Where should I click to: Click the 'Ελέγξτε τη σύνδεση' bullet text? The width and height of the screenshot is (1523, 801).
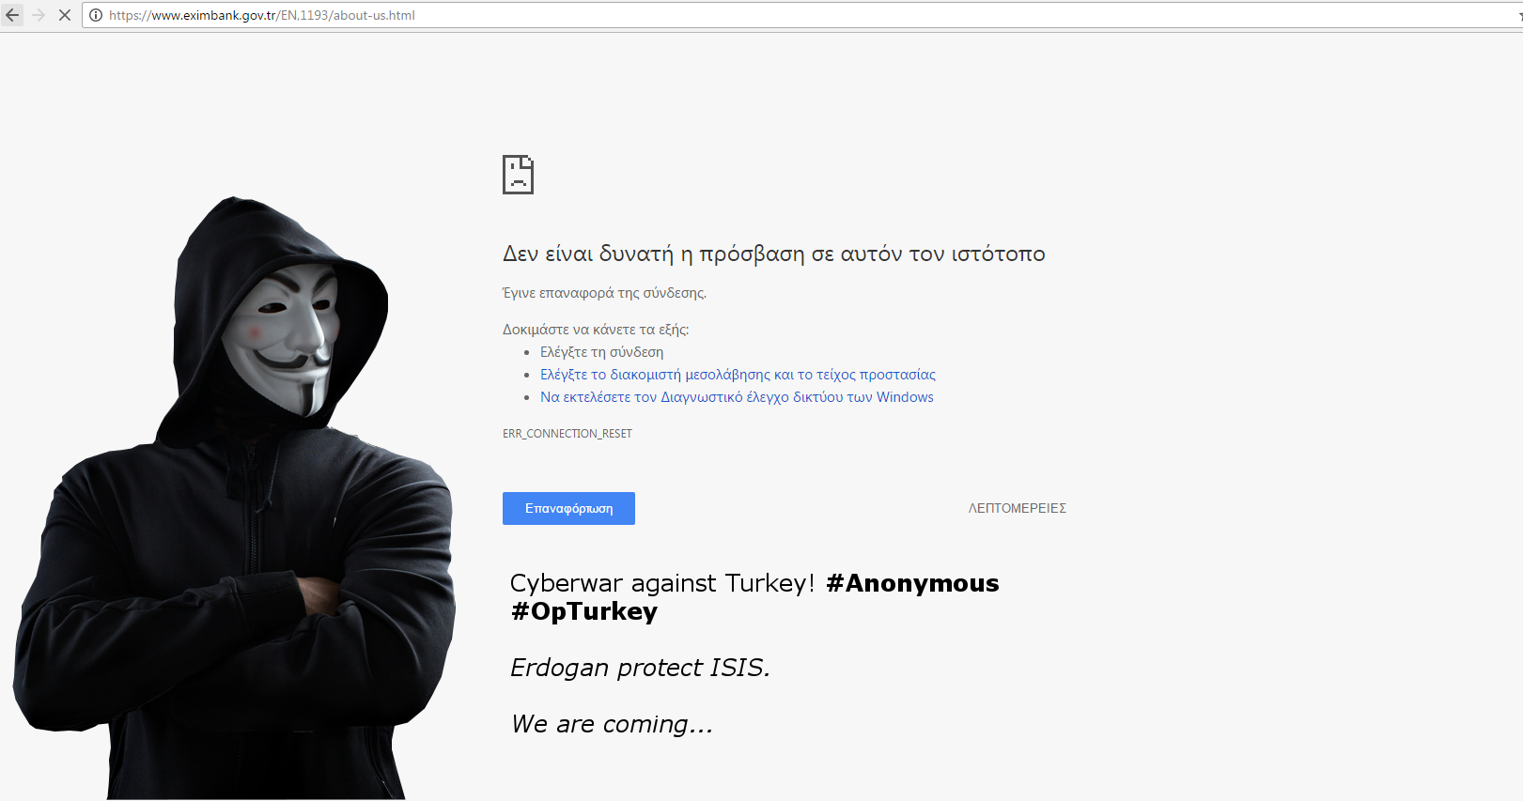coord(601,352)
